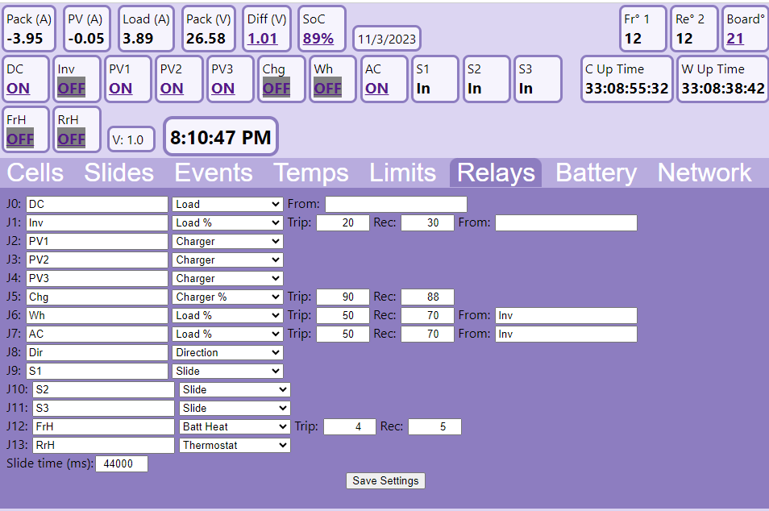769x511 pixels.
Task: Go to the Network tab
Action: (704, 172)
